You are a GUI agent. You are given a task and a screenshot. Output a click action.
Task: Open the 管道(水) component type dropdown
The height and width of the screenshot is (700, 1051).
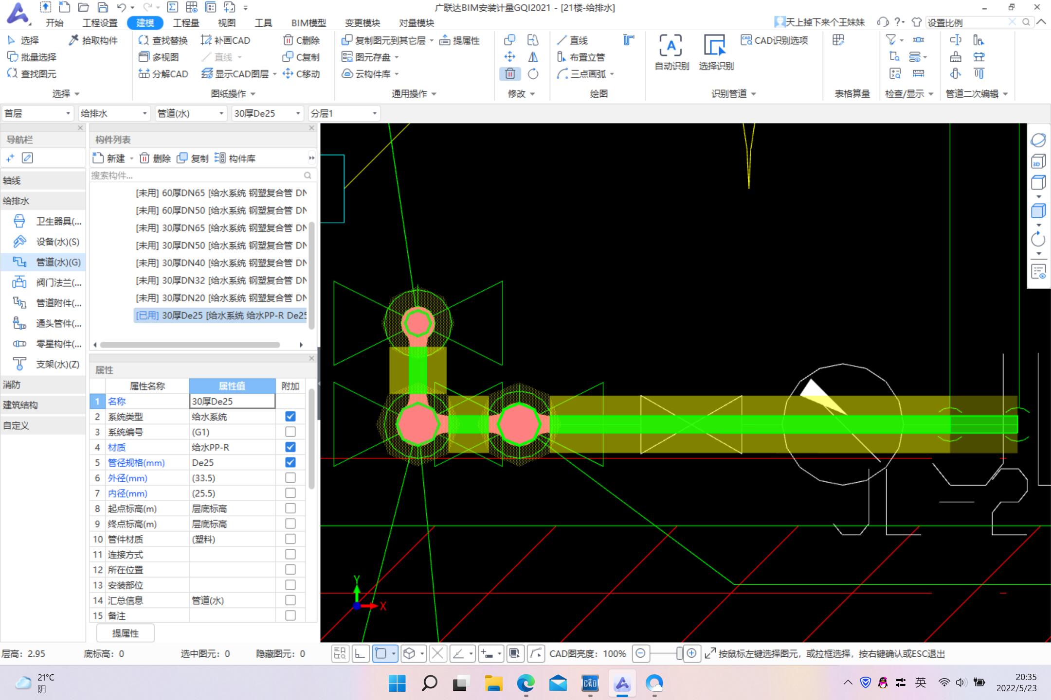pyautogui.click(x=191, y=113)
